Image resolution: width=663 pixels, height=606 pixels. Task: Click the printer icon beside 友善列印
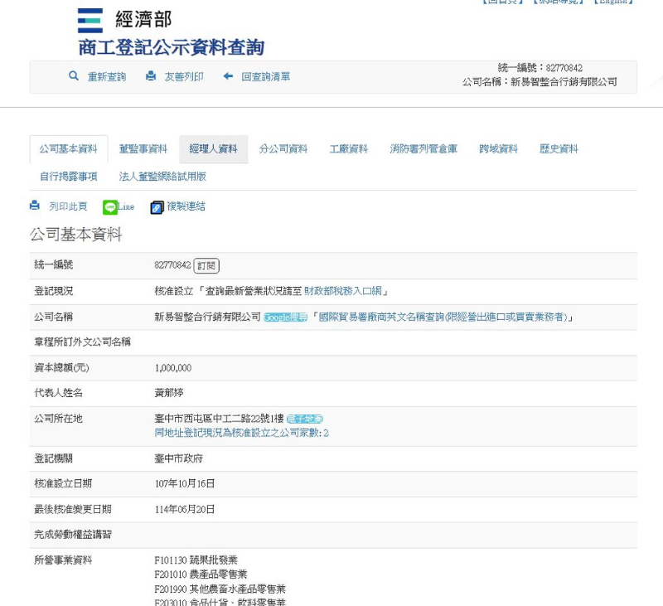(x=151, y=76)
